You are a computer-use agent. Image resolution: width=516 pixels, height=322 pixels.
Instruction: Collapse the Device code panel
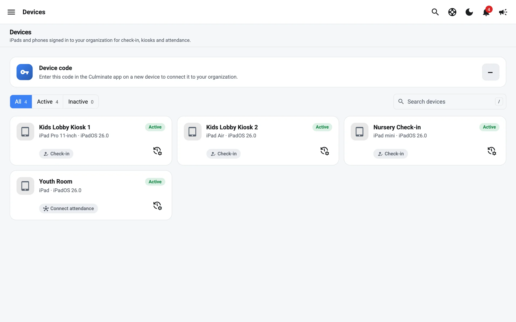[490, 72]
